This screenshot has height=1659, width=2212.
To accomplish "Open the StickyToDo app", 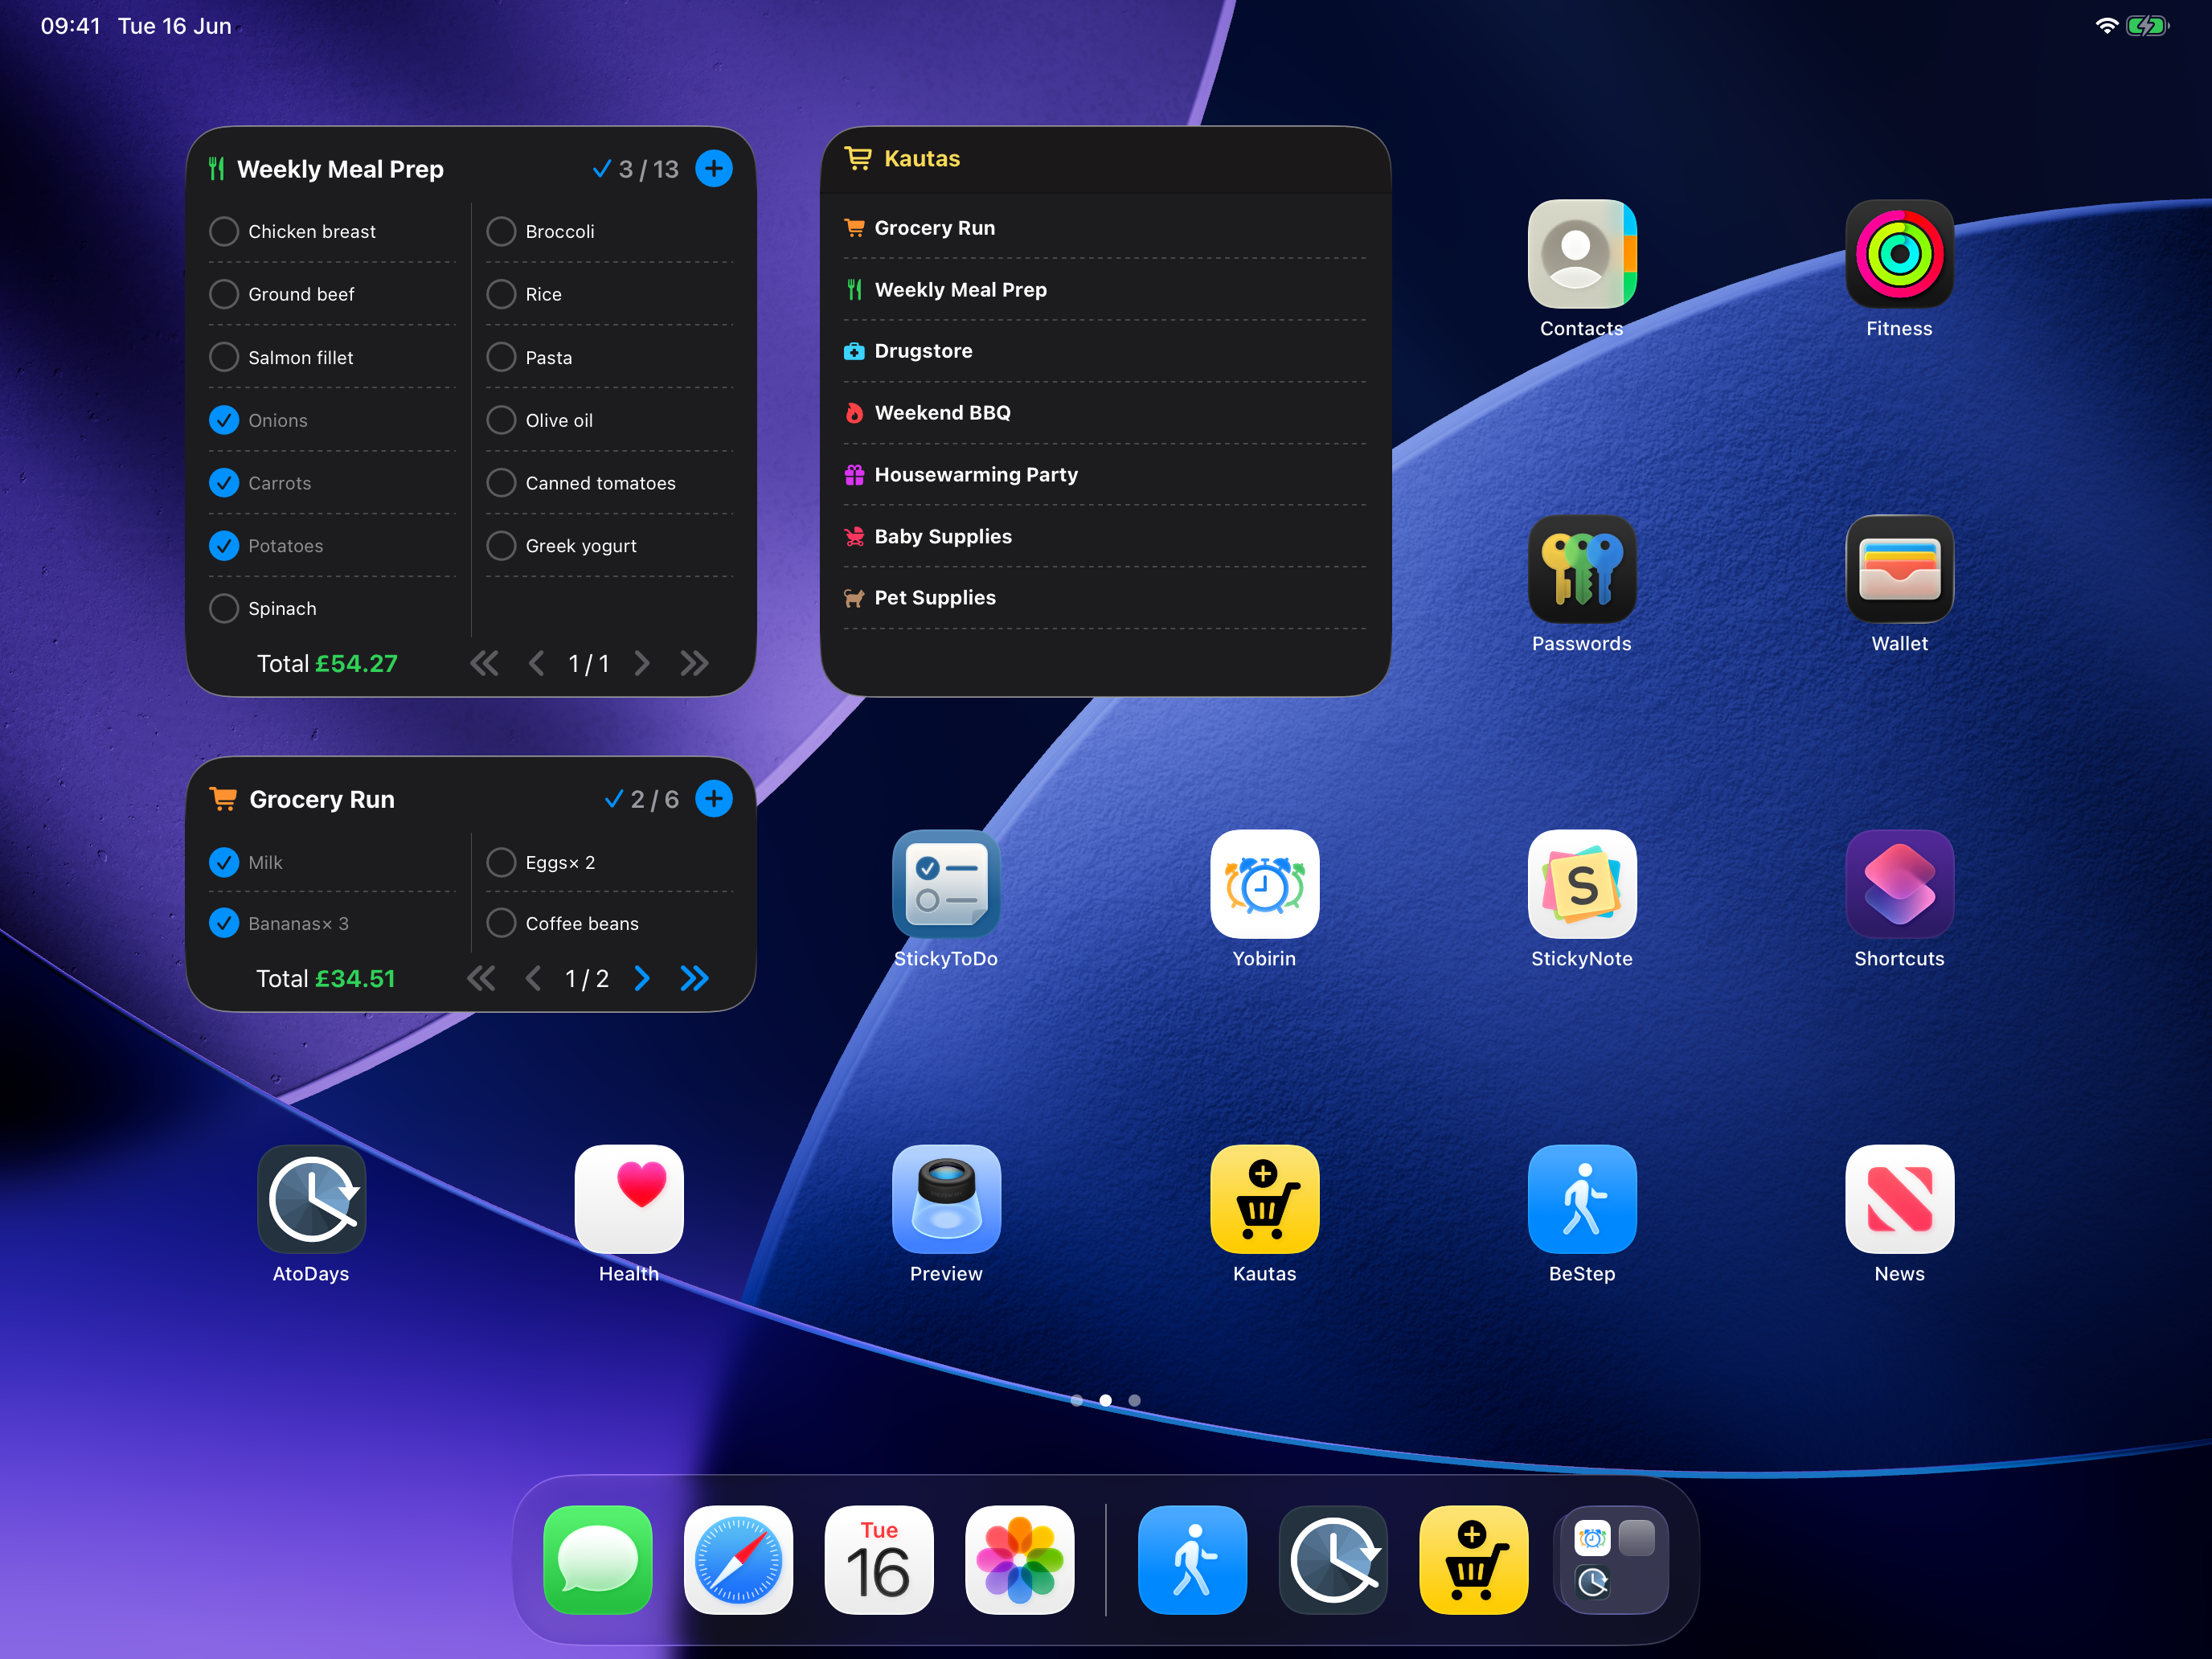I will [945, 884].
